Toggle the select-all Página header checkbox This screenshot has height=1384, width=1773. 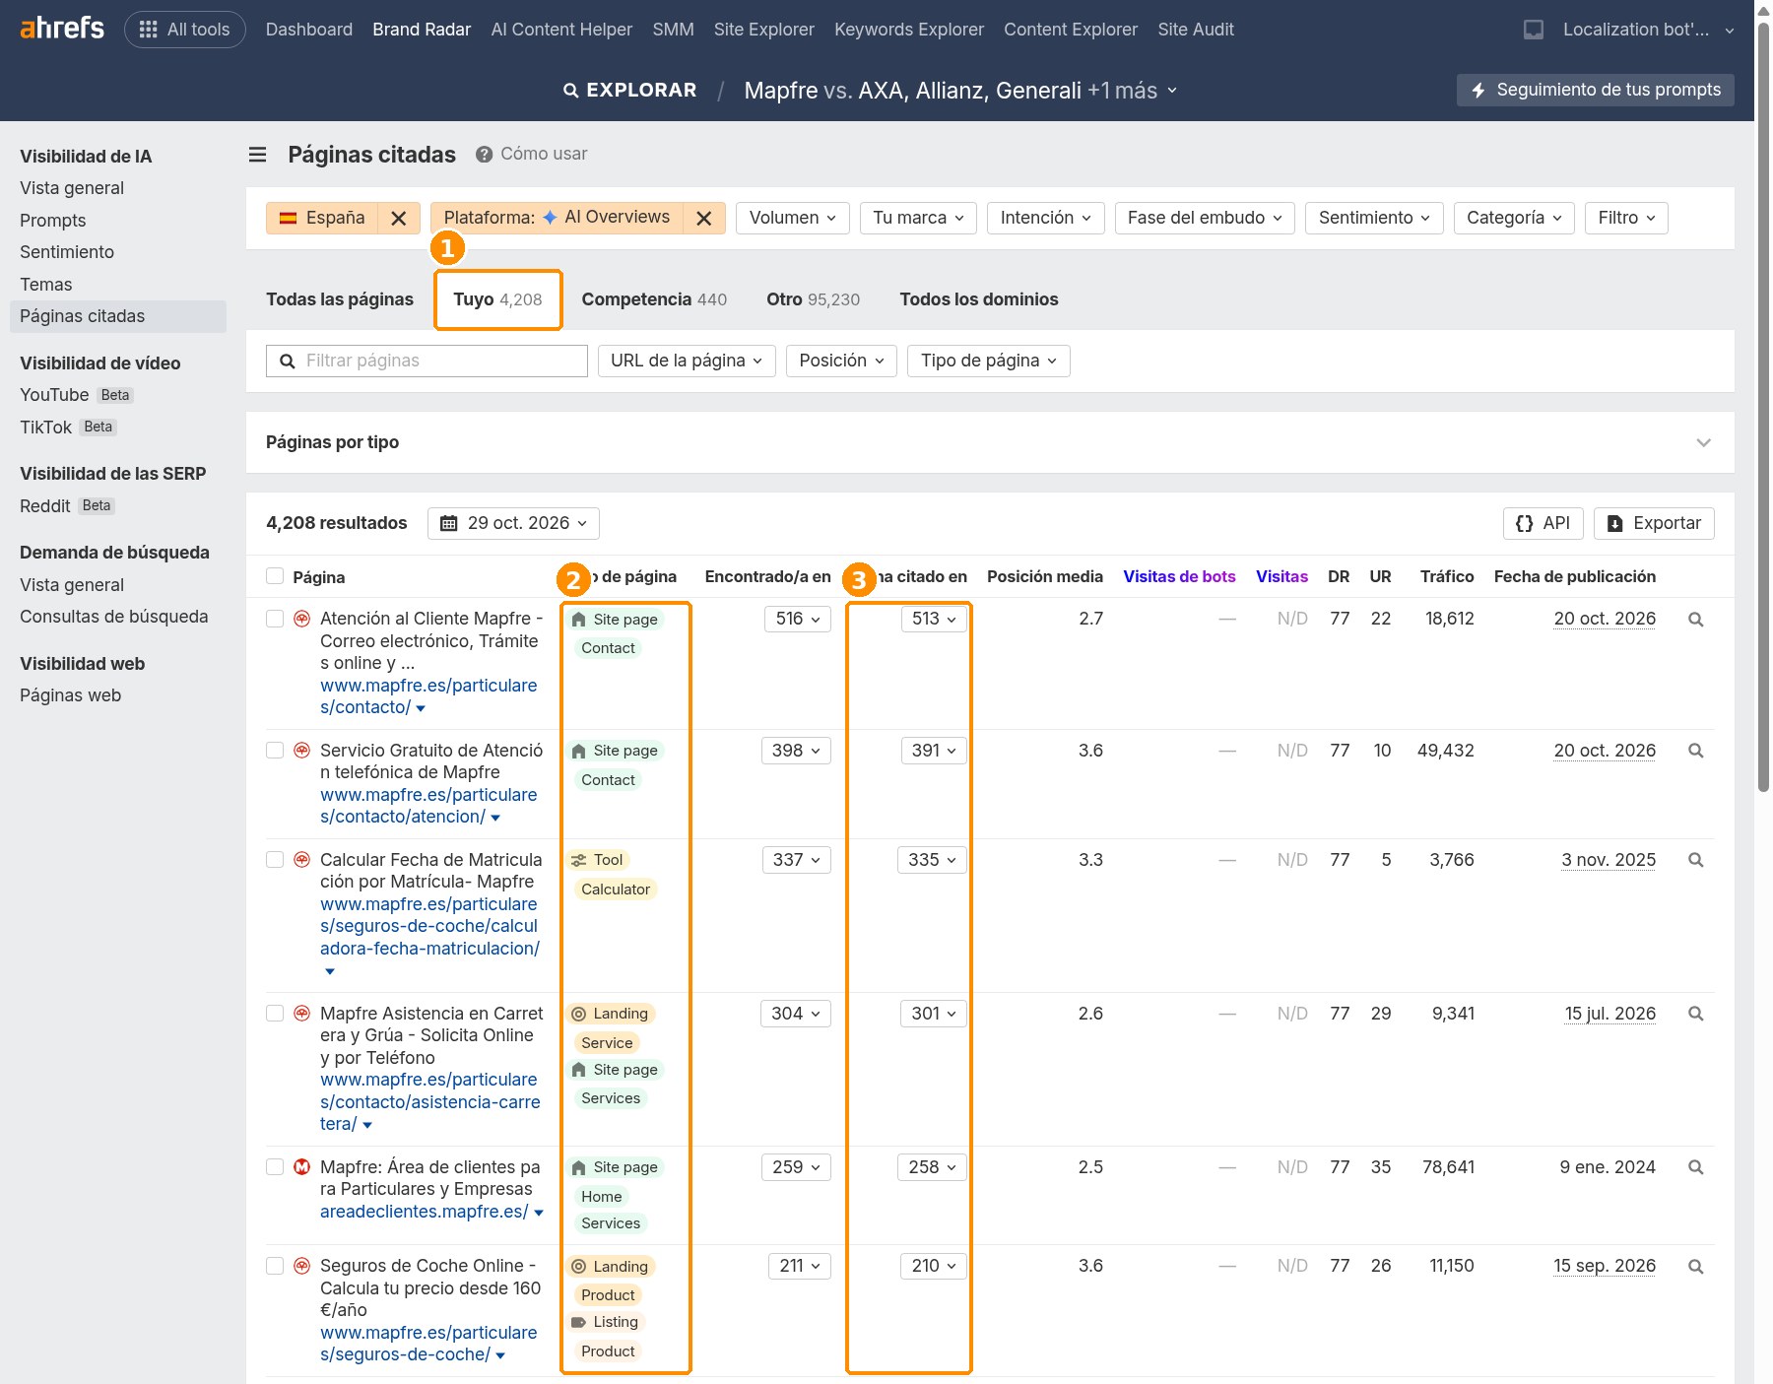[275, 576]
